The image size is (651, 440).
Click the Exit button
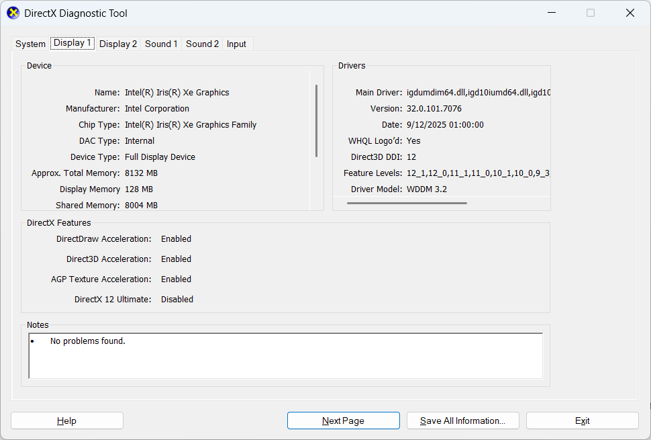click(x=582, y=421)
